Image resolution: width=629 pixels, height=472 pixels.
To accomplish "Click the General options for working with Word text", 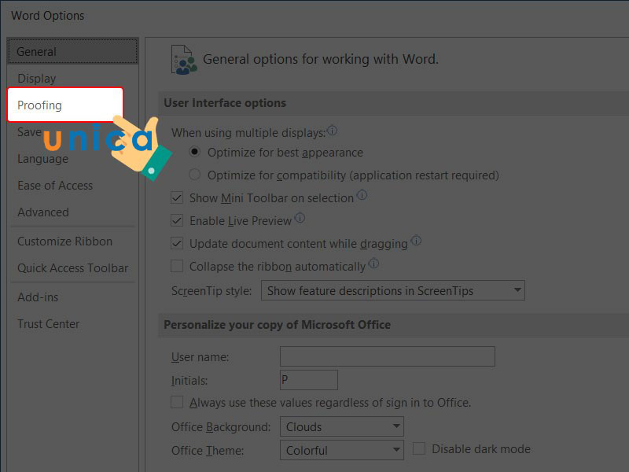I will point(321,59).
